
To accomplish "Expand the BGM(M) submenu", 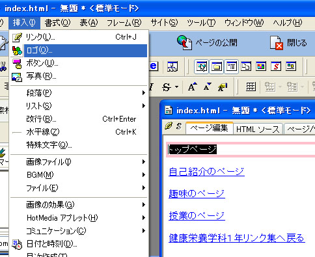I will [x=79, y=175].
